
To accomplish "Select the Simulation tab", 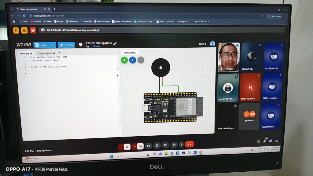I will pyautogui.click(x=130, y=53).
